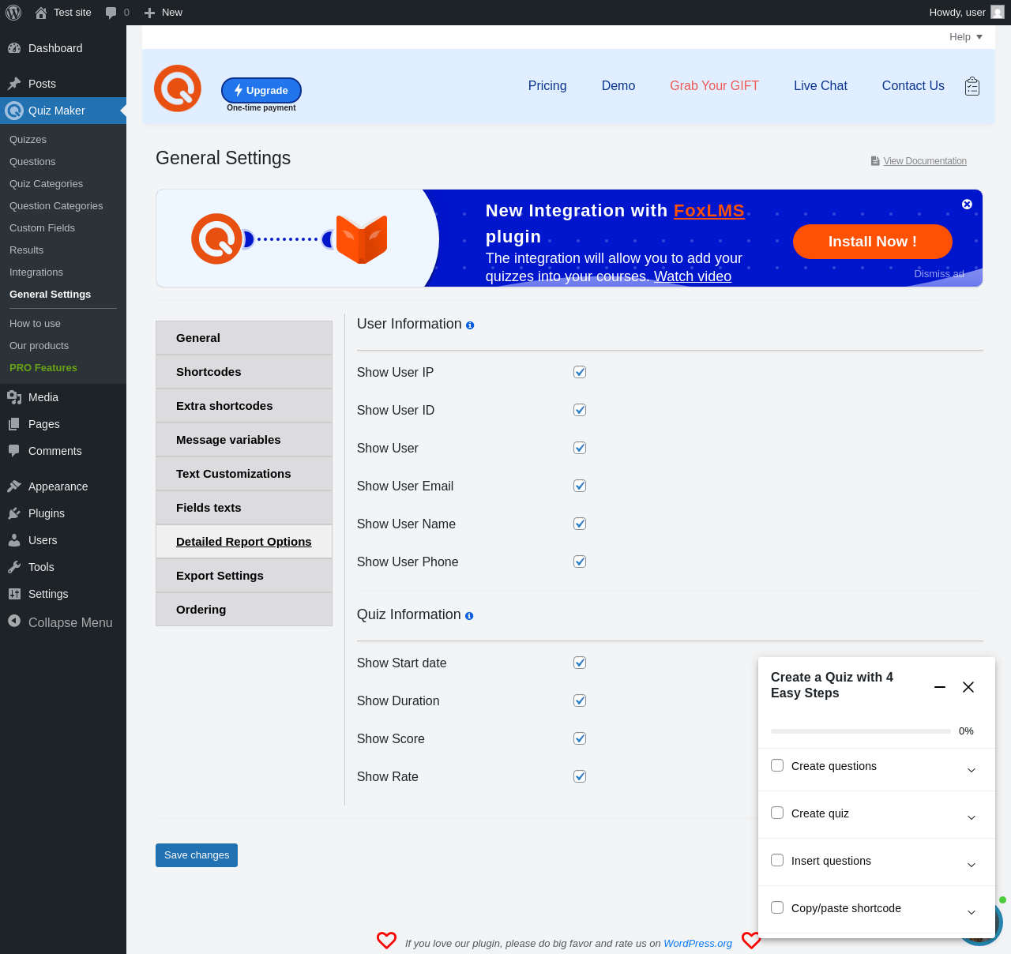The height and width of the screenshot is (954, 1011).
Task: Open the comments bubble in admin bar
Action: [111, 13]
